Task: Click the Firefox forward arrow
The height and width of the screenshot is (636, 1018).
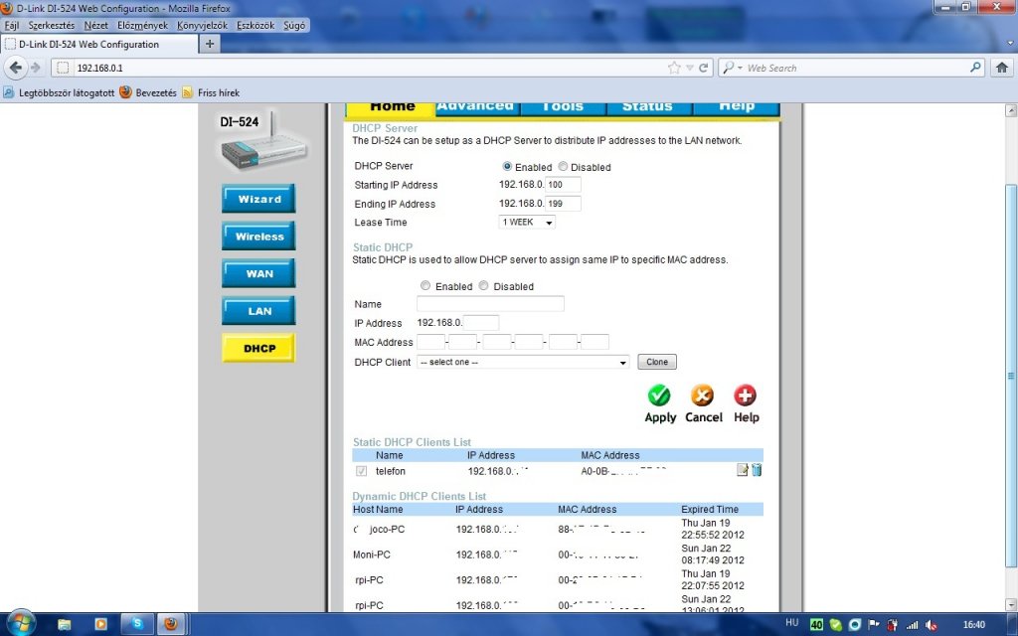Action: click(x=36, y=68)
